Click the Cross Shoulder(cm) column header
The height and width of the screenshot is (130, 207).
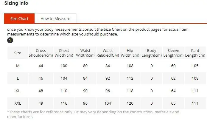41,53
